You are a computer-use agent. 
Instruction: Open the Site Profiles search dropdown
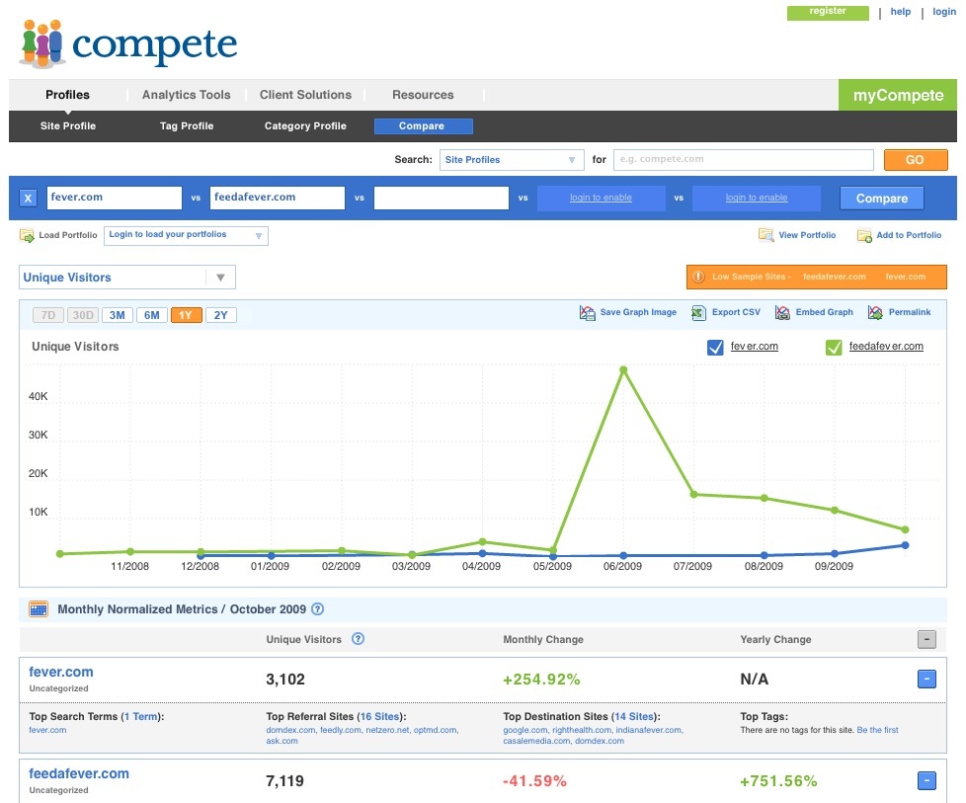pyautogui.click(x=512, y=160)
